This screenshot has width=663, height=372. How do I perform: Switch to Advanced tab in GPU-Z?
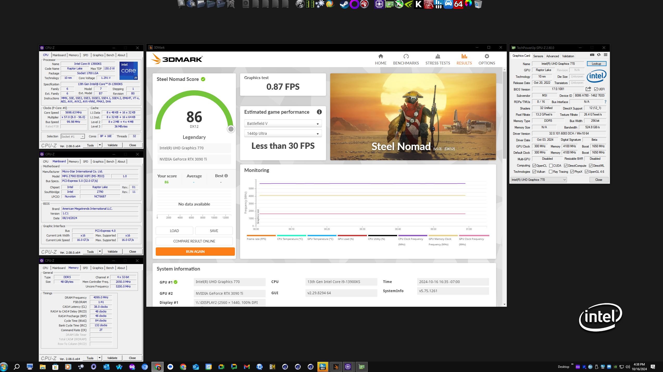(552, 56)
